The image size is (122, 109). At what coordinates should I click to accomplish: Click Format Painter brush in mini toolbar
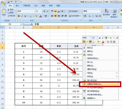[117, 38]
